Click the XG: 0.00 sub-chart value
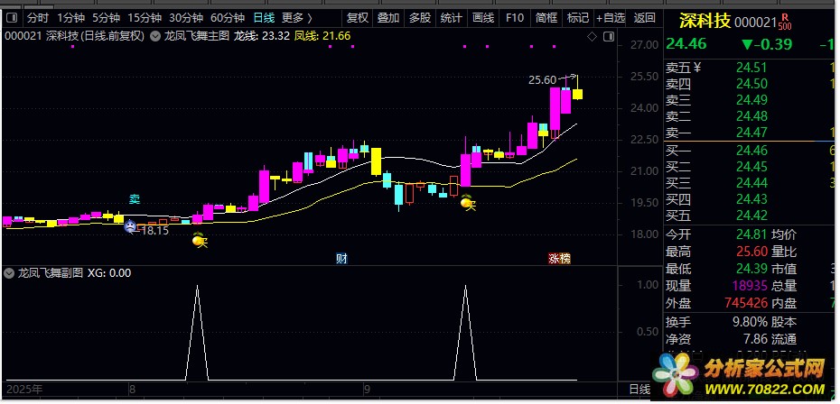Screen dimensions: 840x404 109,273
